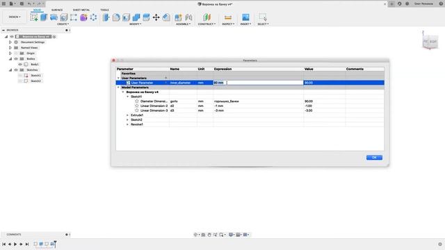This screenshot has height=250, width=445.
Task: Switch to the Tools tab
Action: (104, 10)
